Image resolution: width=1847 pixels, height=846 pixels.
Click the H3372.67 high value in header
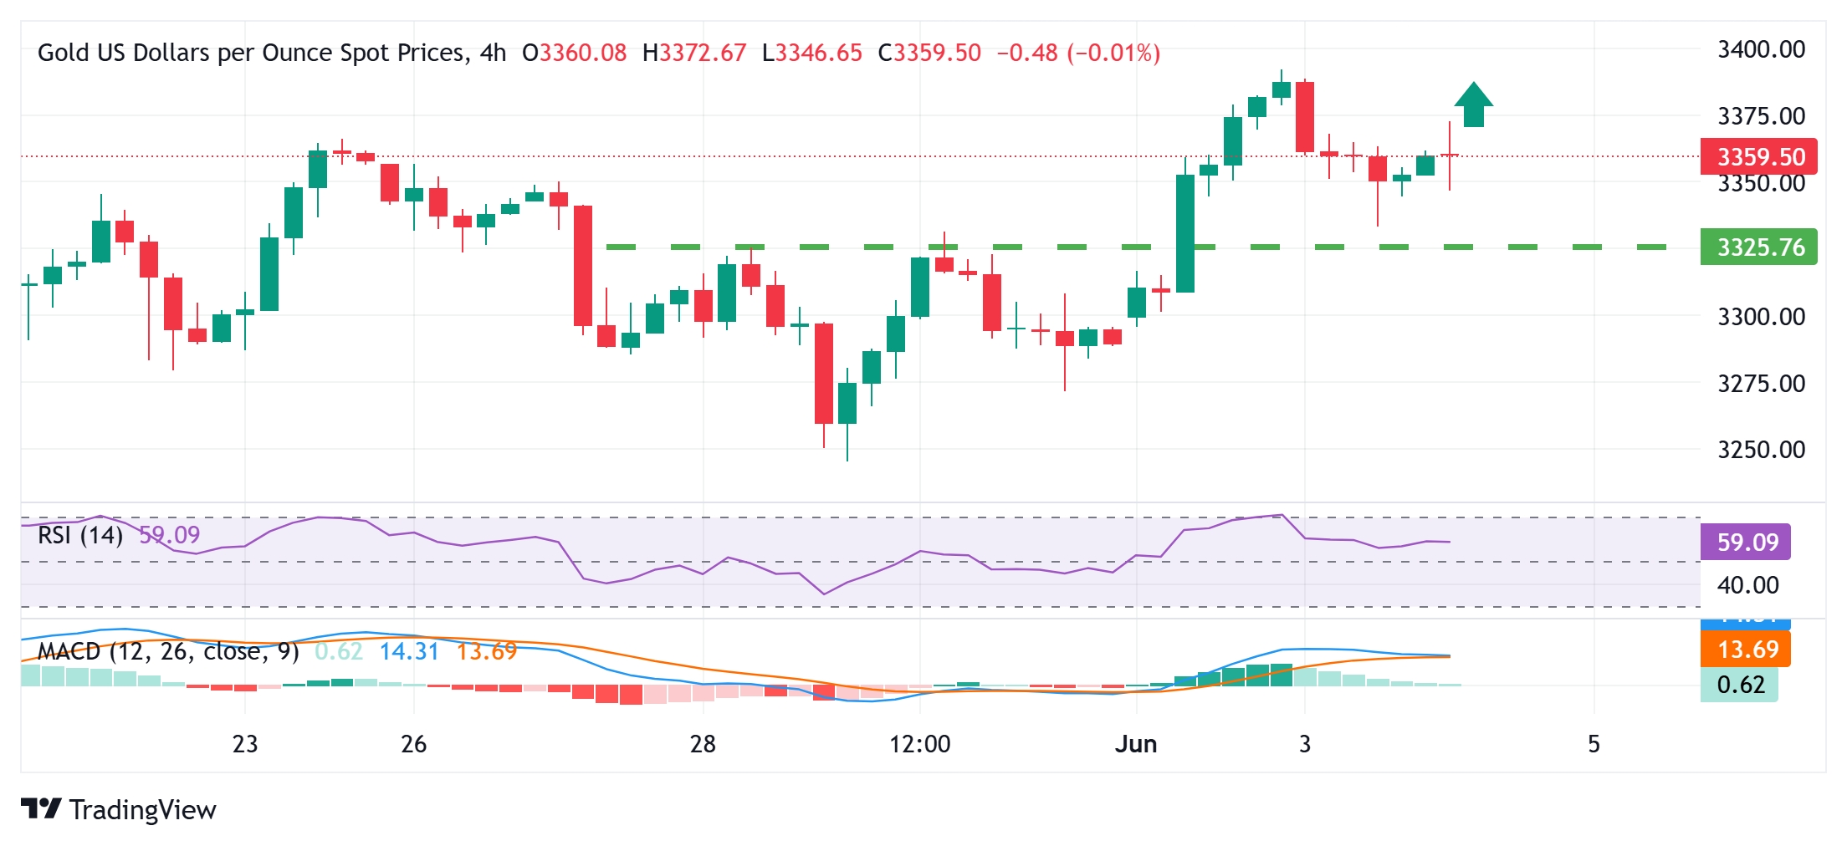(693, 53)
